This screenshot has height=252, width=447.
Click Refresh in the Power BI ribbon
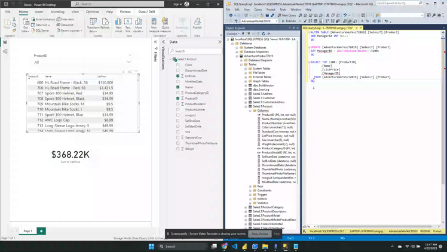point(105,23)
